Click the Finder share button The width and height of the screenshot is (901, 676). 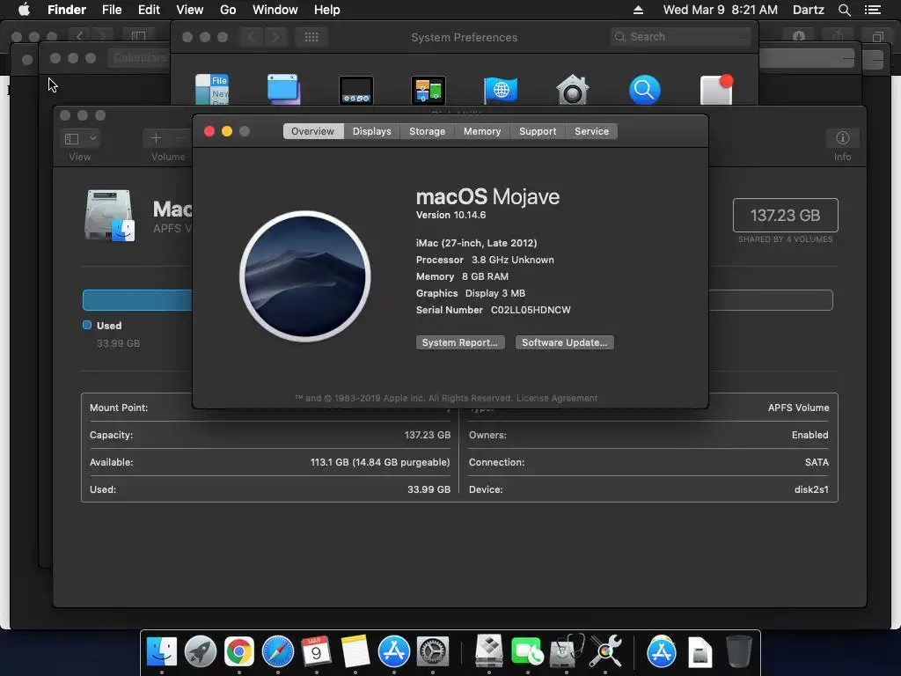[x=838, y=36]
